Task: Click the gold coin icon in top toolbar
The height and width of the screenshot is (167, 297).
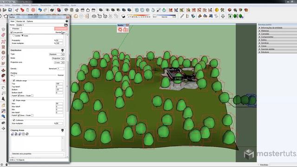Action: [217, 10]
